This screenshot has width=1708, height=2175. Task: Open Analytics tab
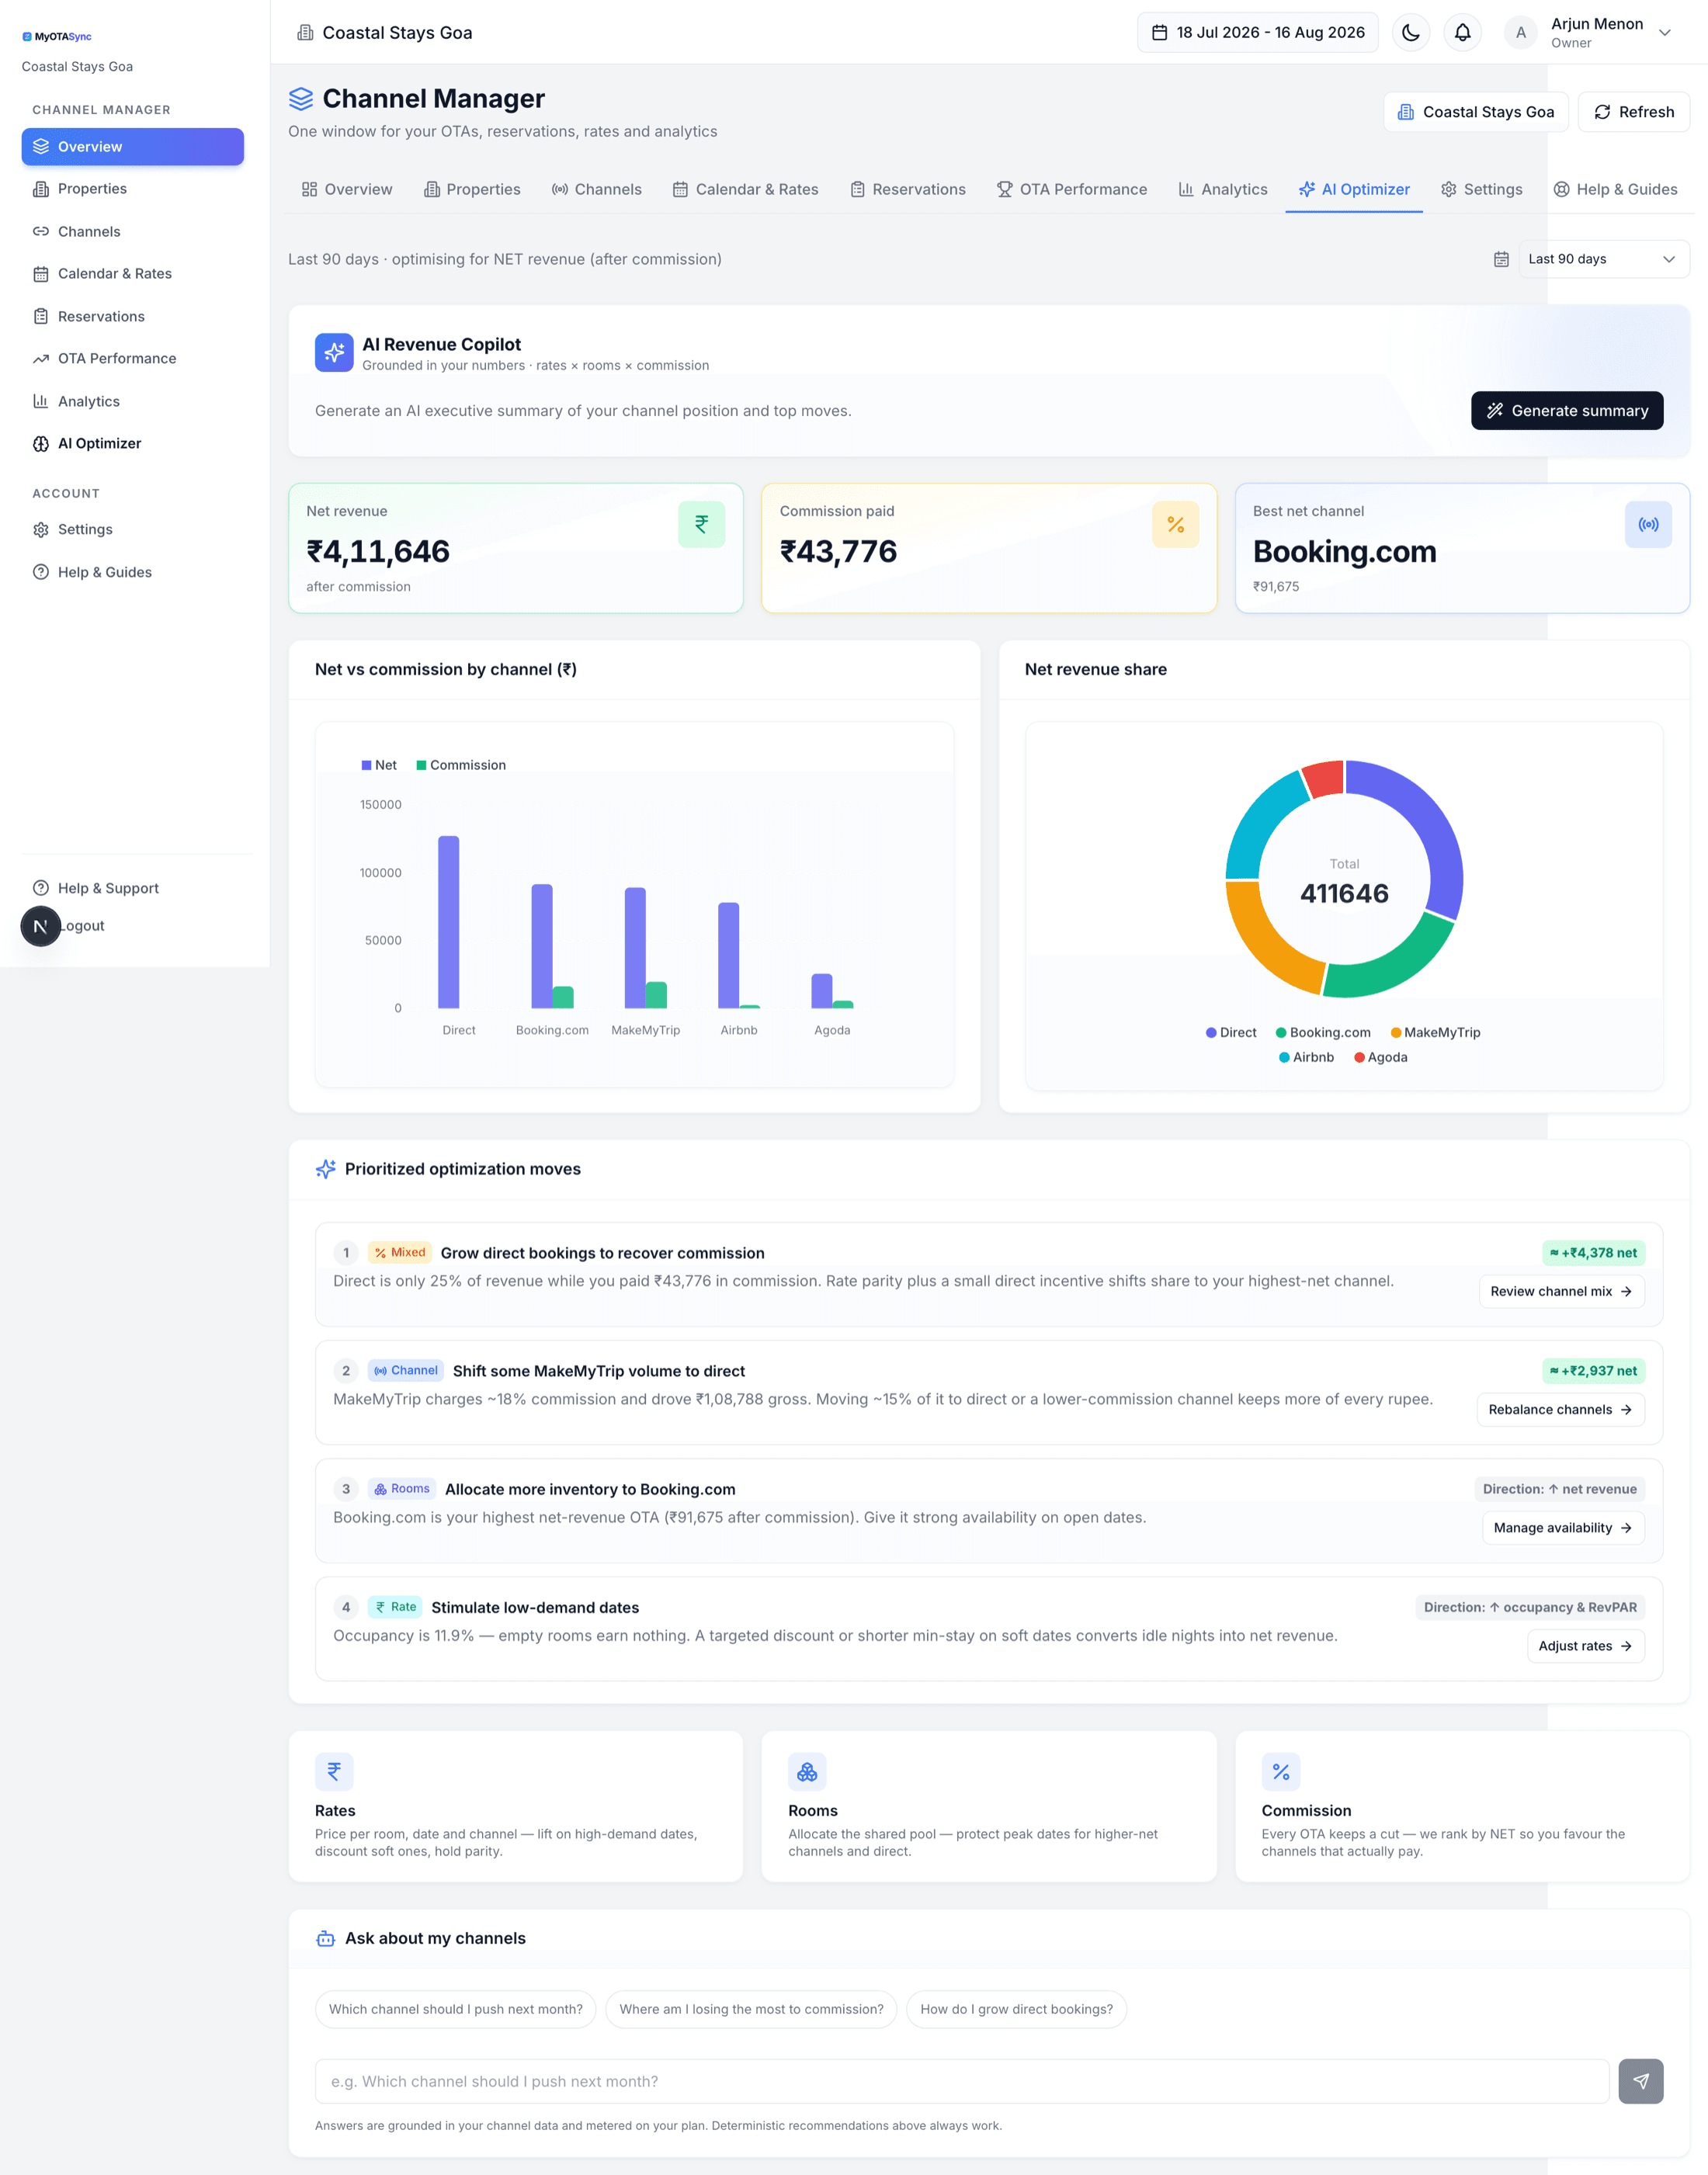(1222, 189)
